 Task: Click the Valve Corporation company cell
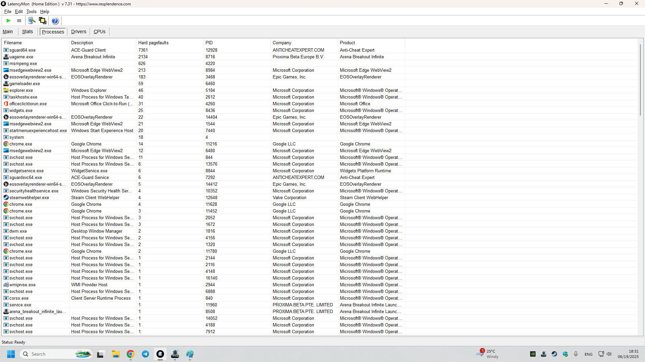coord(290,197)
